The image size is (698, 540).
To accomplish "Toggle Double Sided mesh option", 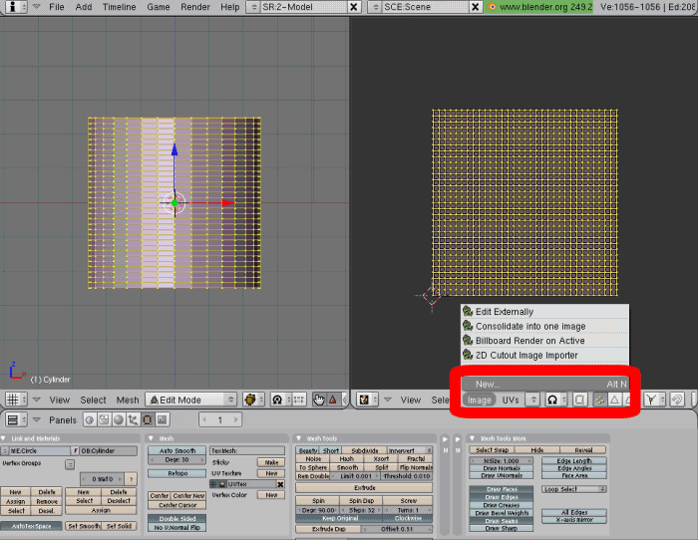I will click(x=177, y=518).
